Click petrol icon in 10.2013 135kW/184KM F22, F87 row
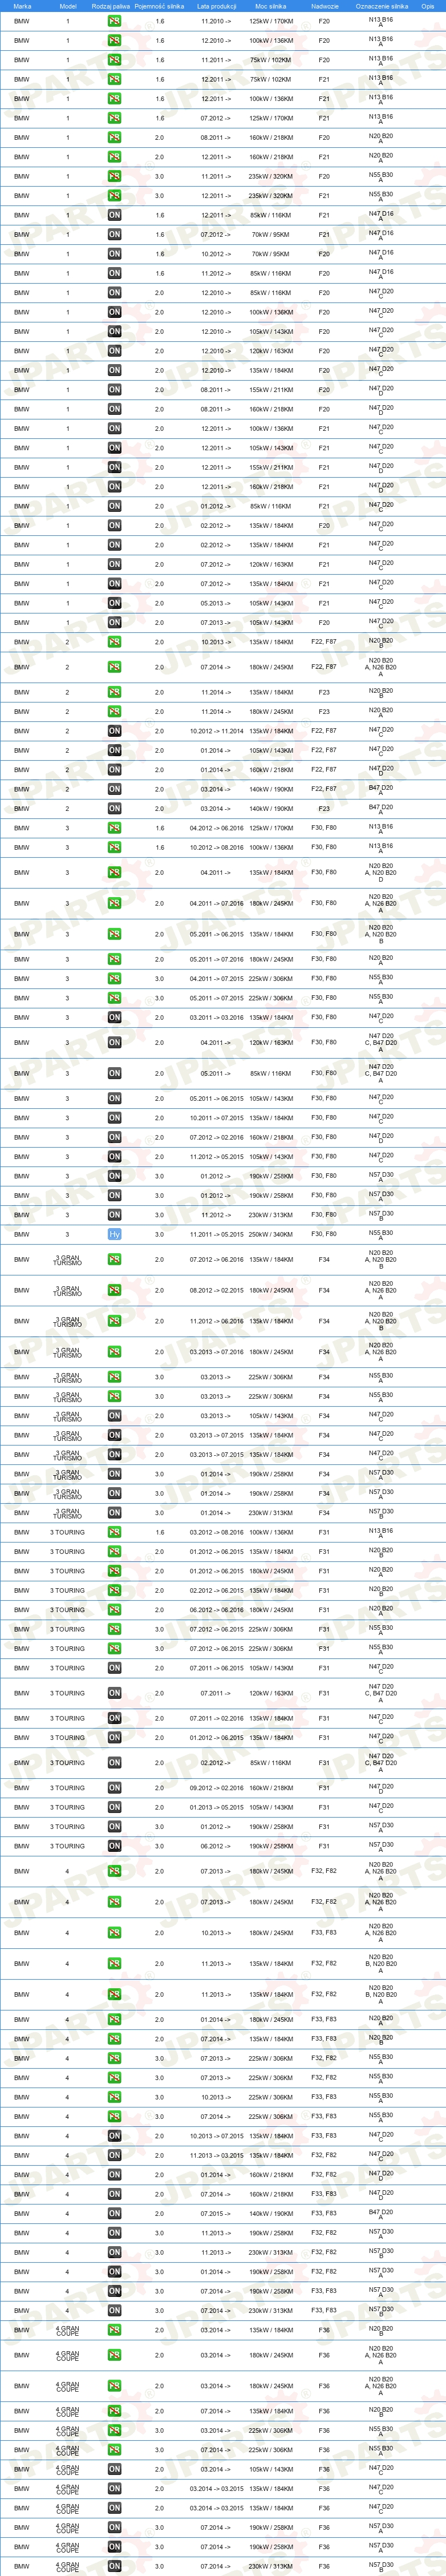 pyautogui.click(x=114, y=642)
